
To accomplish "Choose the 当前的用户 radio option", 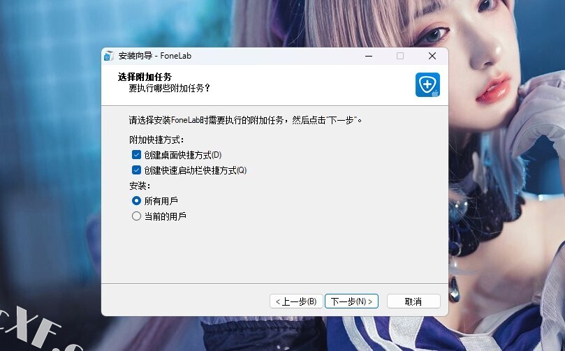I will (x=137, y=216).
